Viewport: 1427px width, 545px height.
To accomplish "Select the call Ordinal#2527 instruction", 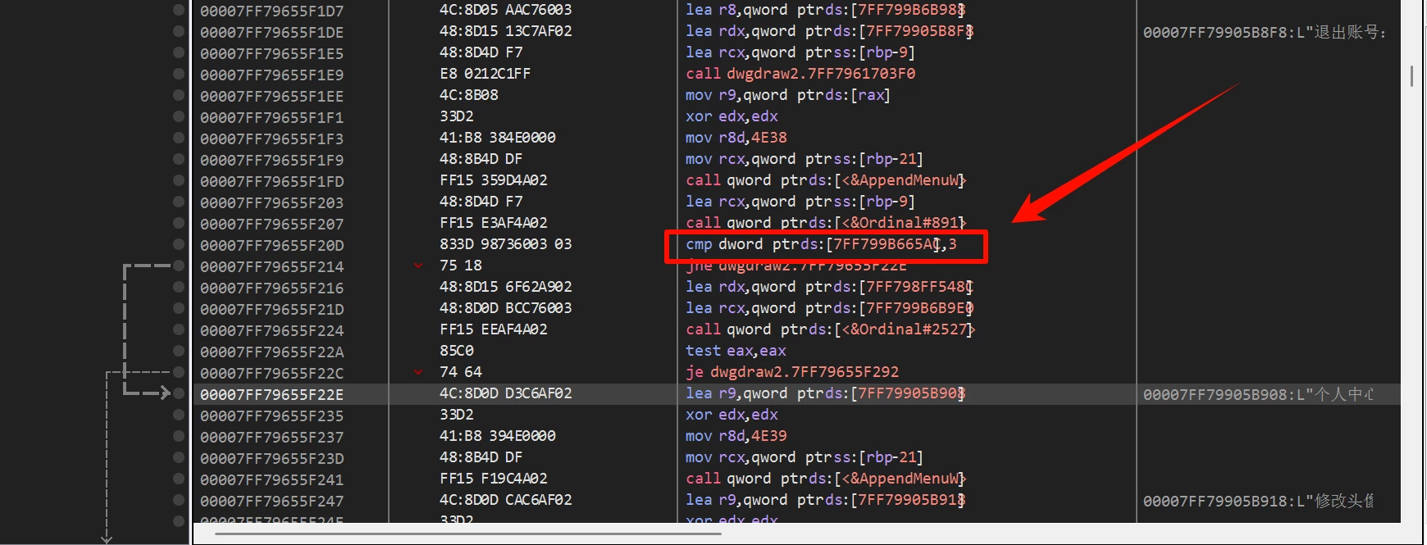I will pos(830,329).
